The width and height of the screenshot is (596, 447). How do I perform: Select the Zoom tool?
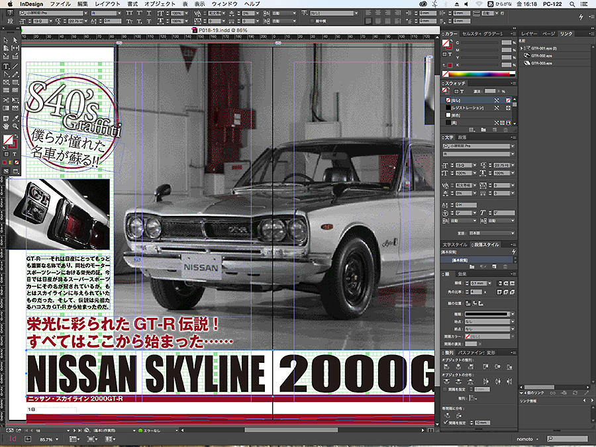point(15,126)
